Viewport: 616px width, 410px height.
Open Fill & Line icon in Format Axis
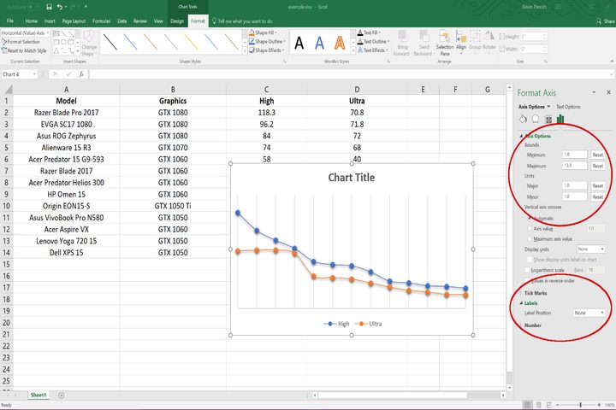coord(523,119)
